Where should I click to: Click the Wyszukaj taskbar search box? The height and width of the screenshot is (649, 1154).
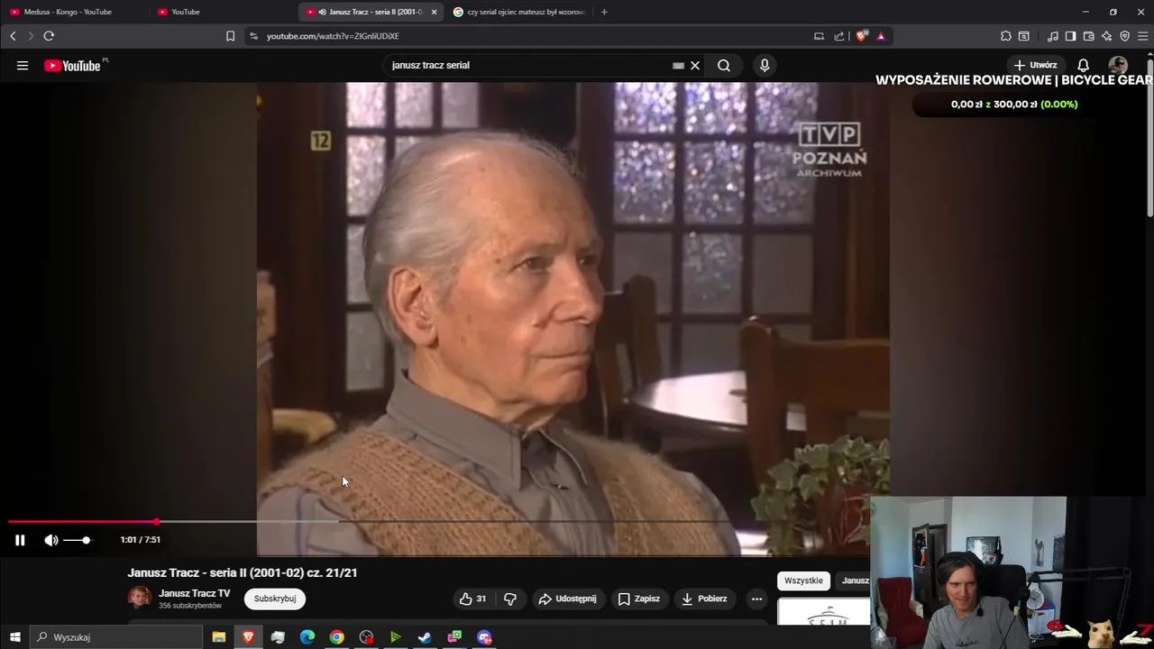pyautogui.click(x=117, y=637)
